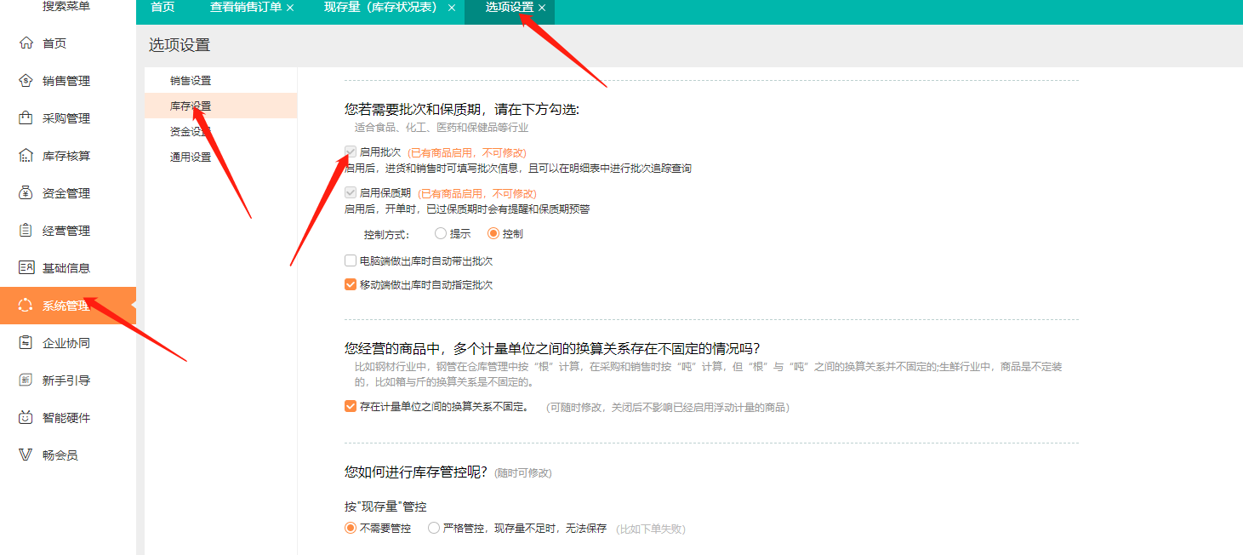The height and width of the screenshot is (555, 1243).
Task: Click the 畅会员 V icon
Action: tap(26, 455)
